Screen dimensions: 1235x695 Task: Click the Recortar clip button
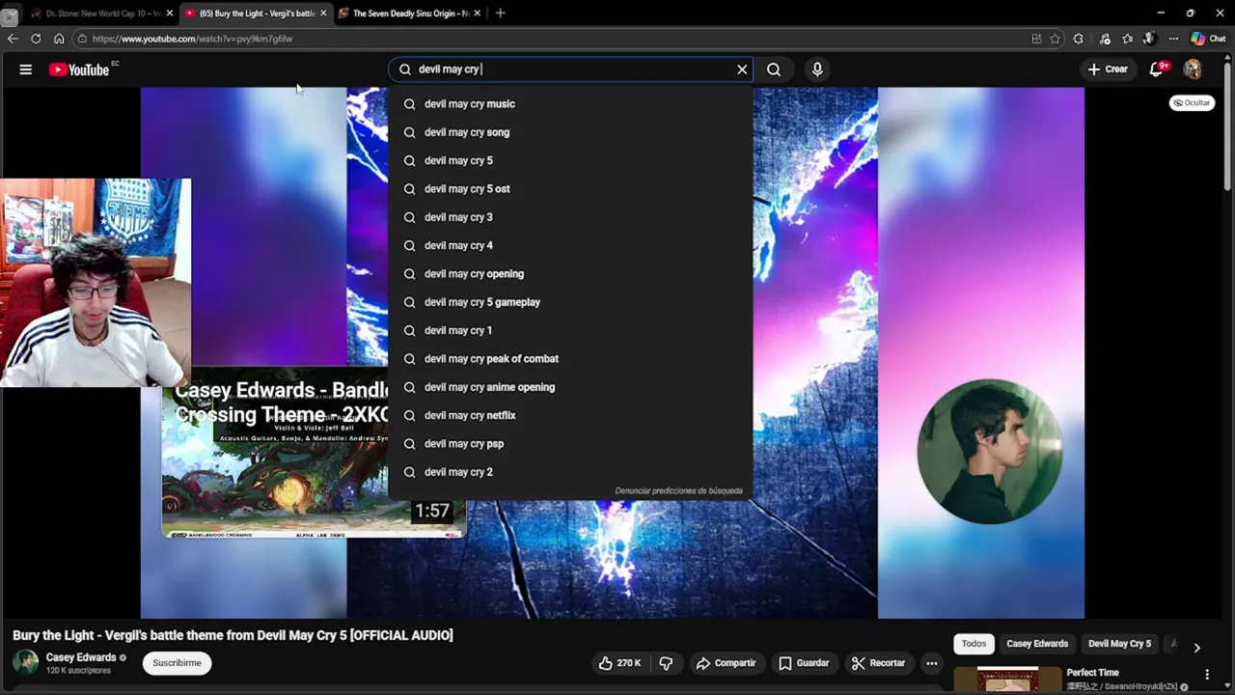click(878, 663)
